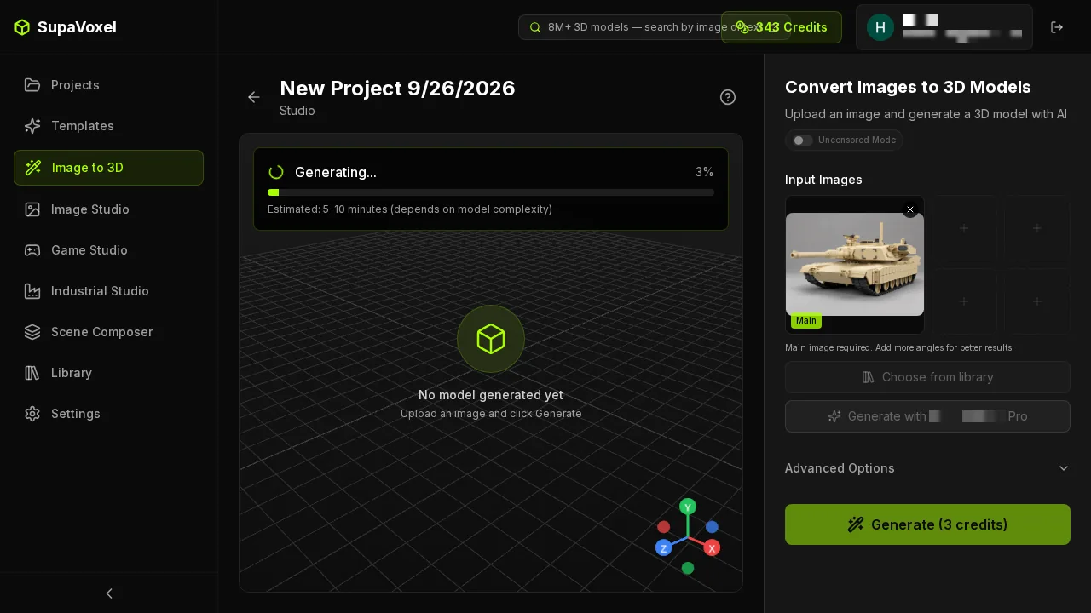The width and height of the screenshot is (1091, 613).
Task: Open the user profile with H avatar
Action: coord(944,27)
